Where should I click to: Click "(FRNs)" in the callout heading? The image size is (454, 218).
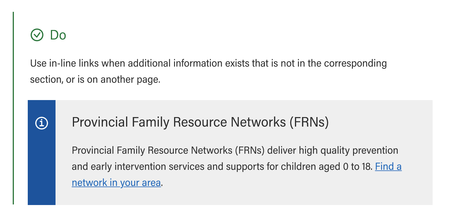[309, 122]
